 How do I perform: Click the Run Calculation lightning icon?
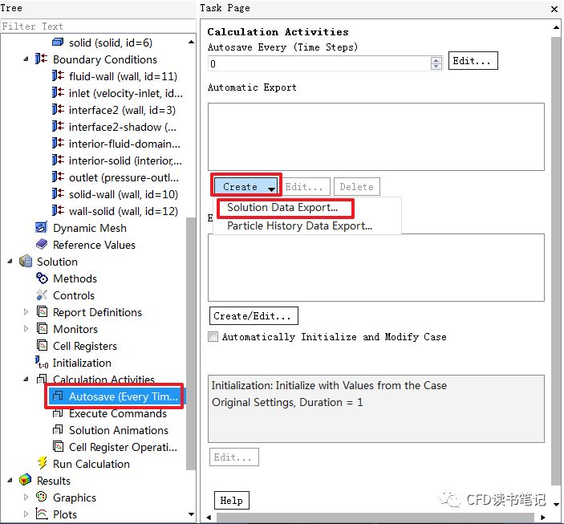click(x=42, y=463)
